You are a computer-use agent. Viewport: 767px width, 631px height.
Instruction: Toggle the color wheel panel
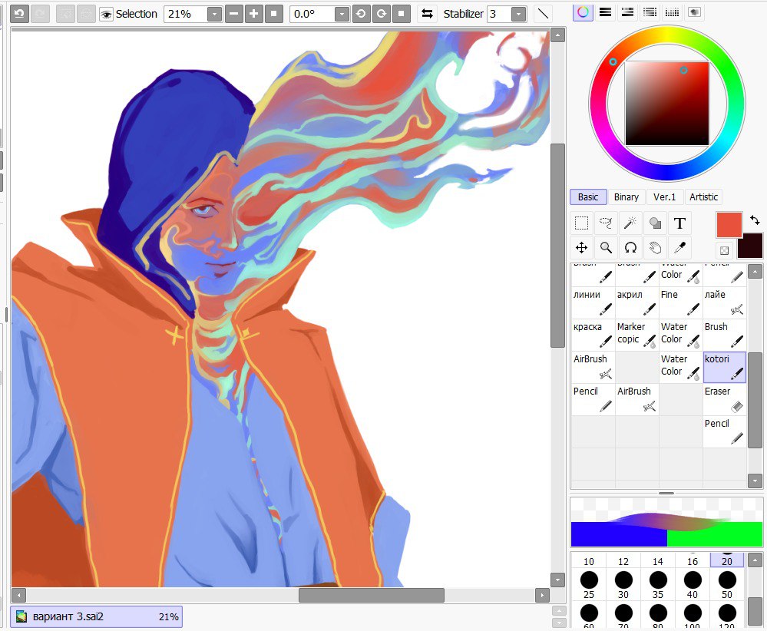[x=583, y=12]
